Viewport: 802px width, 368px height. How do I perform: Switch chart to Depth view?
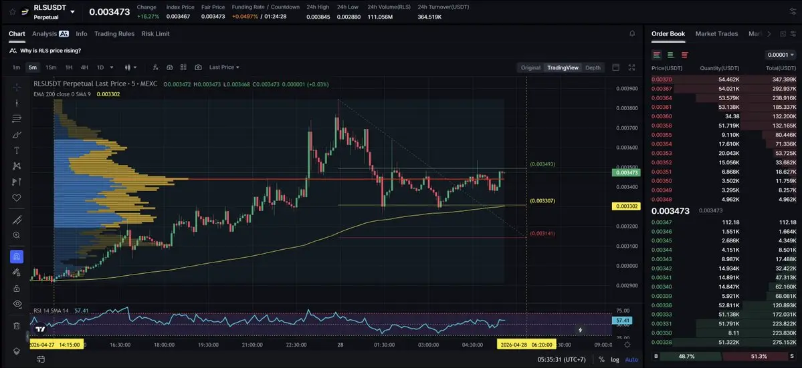pos(593,67)
